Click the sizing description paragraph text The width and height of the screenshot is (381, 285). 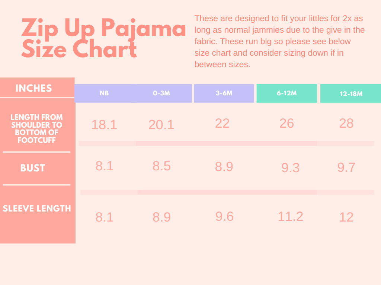pos(279,41)
